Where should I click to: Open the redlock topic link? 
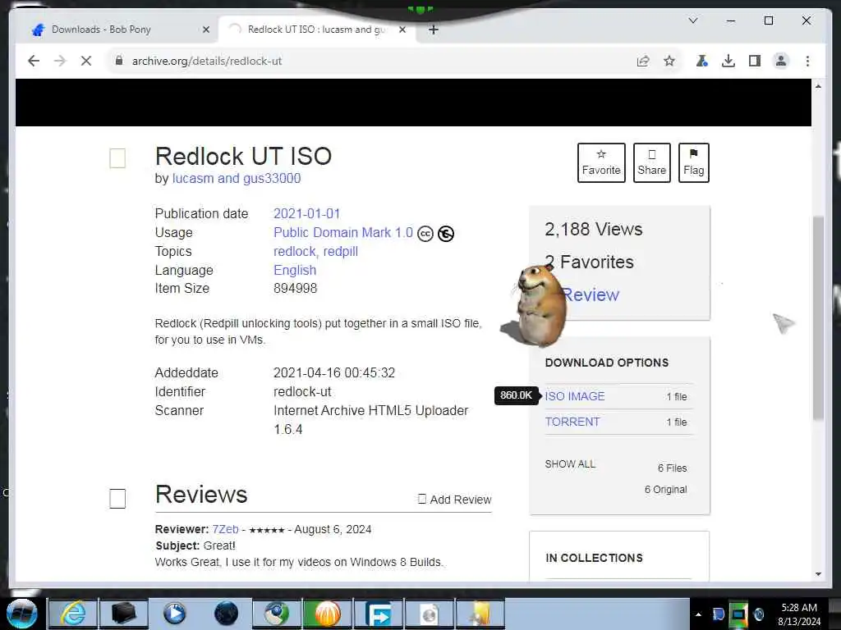click(x=295, y=251)
